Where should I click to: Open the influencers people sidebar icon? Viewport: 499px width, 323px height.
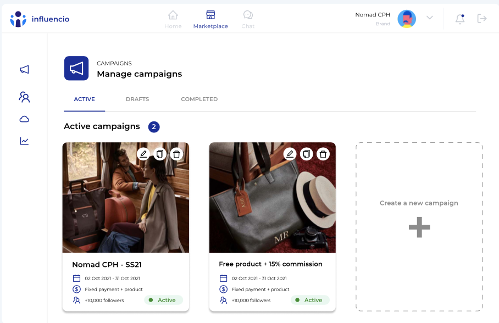(x=24, y=97)
